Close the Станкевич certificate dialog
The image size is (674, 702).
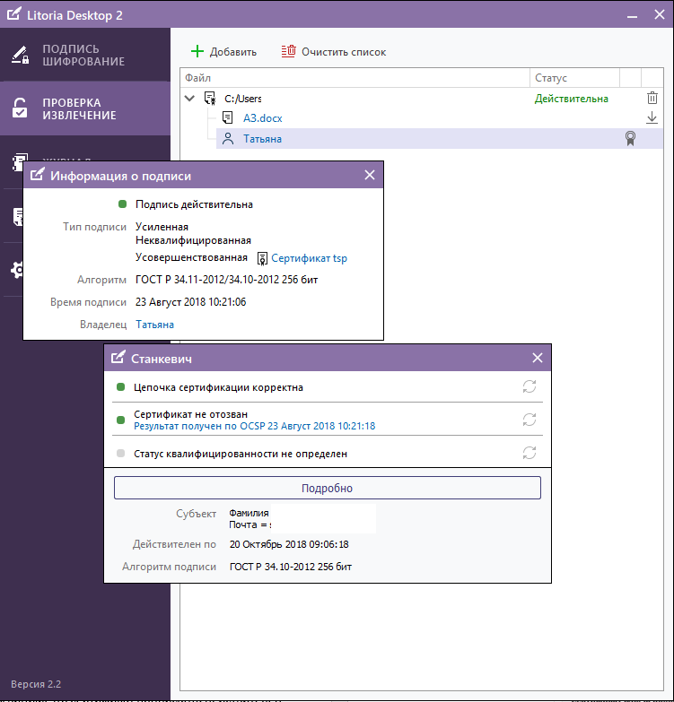(x=538, y=358)
